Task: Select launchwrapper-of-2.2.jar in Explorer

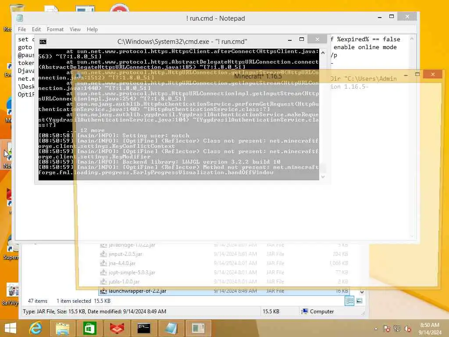Action: pos(224,291)
